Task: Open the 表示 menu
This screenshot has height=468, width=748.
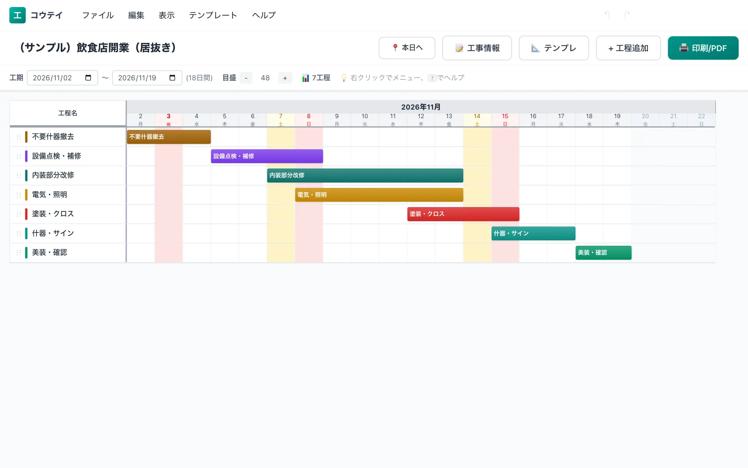Action: coord(166,15)
